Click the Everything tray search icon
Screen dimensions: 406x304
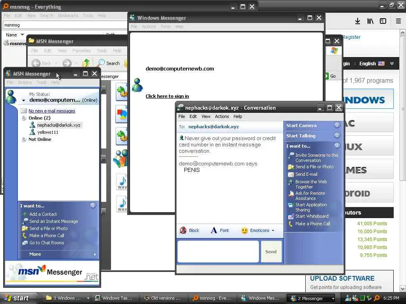pos(377,298)
